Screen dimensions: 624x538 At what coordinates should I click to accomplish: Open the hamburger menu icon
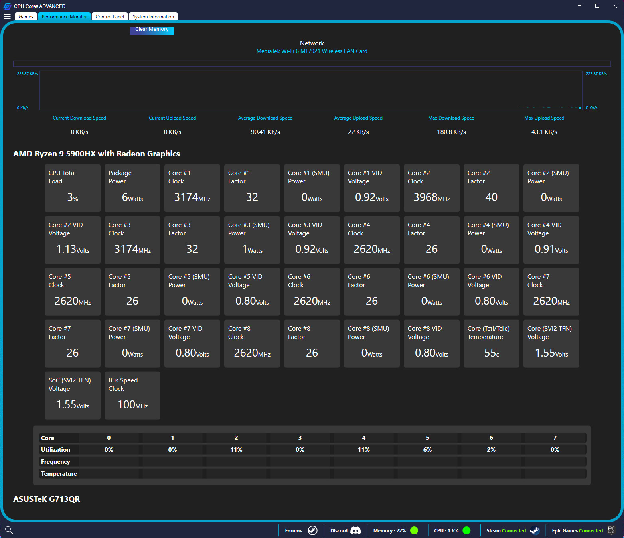tap(7, 16)
